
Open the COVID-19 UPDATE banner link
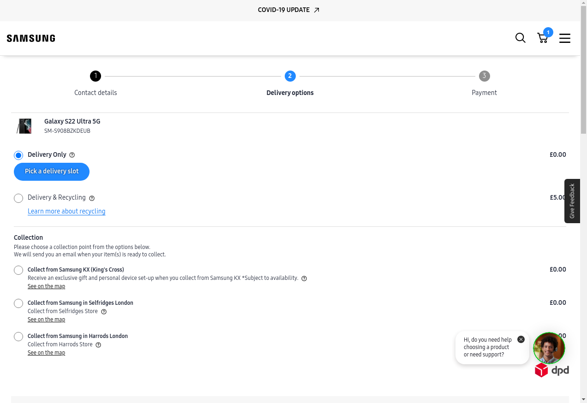288,10
